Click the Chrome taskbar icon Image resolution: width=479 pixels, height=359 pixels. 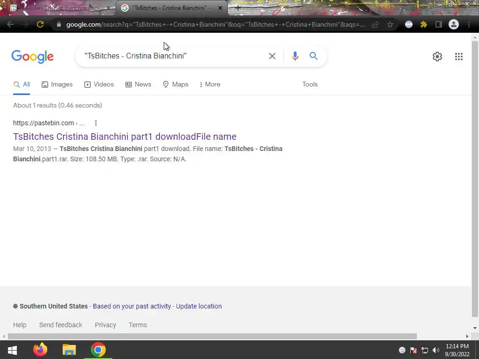pos(98,350)
